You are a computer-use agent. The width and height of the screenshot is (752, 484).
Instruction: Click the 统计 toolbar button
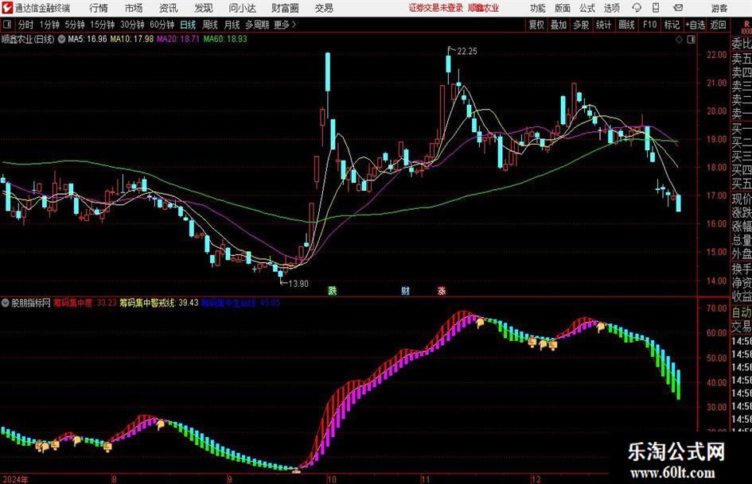pos(603,25)
